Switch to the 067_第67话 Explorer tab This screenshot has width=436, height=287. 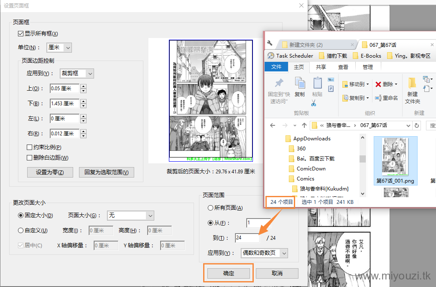click(x=395, y=45)
